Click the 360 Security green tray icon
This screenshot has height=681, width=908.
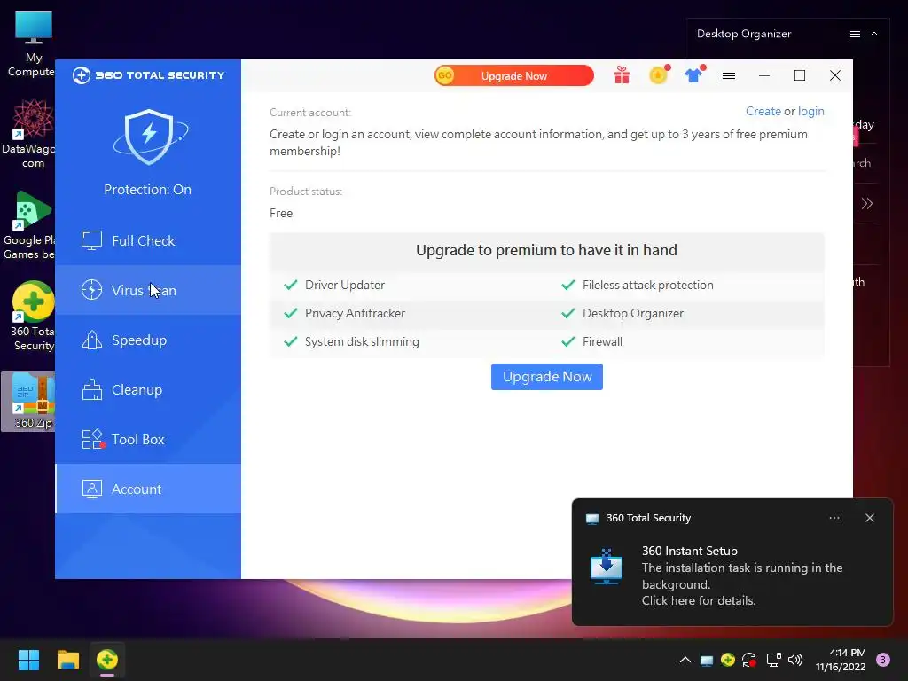[x=728, y=660]
